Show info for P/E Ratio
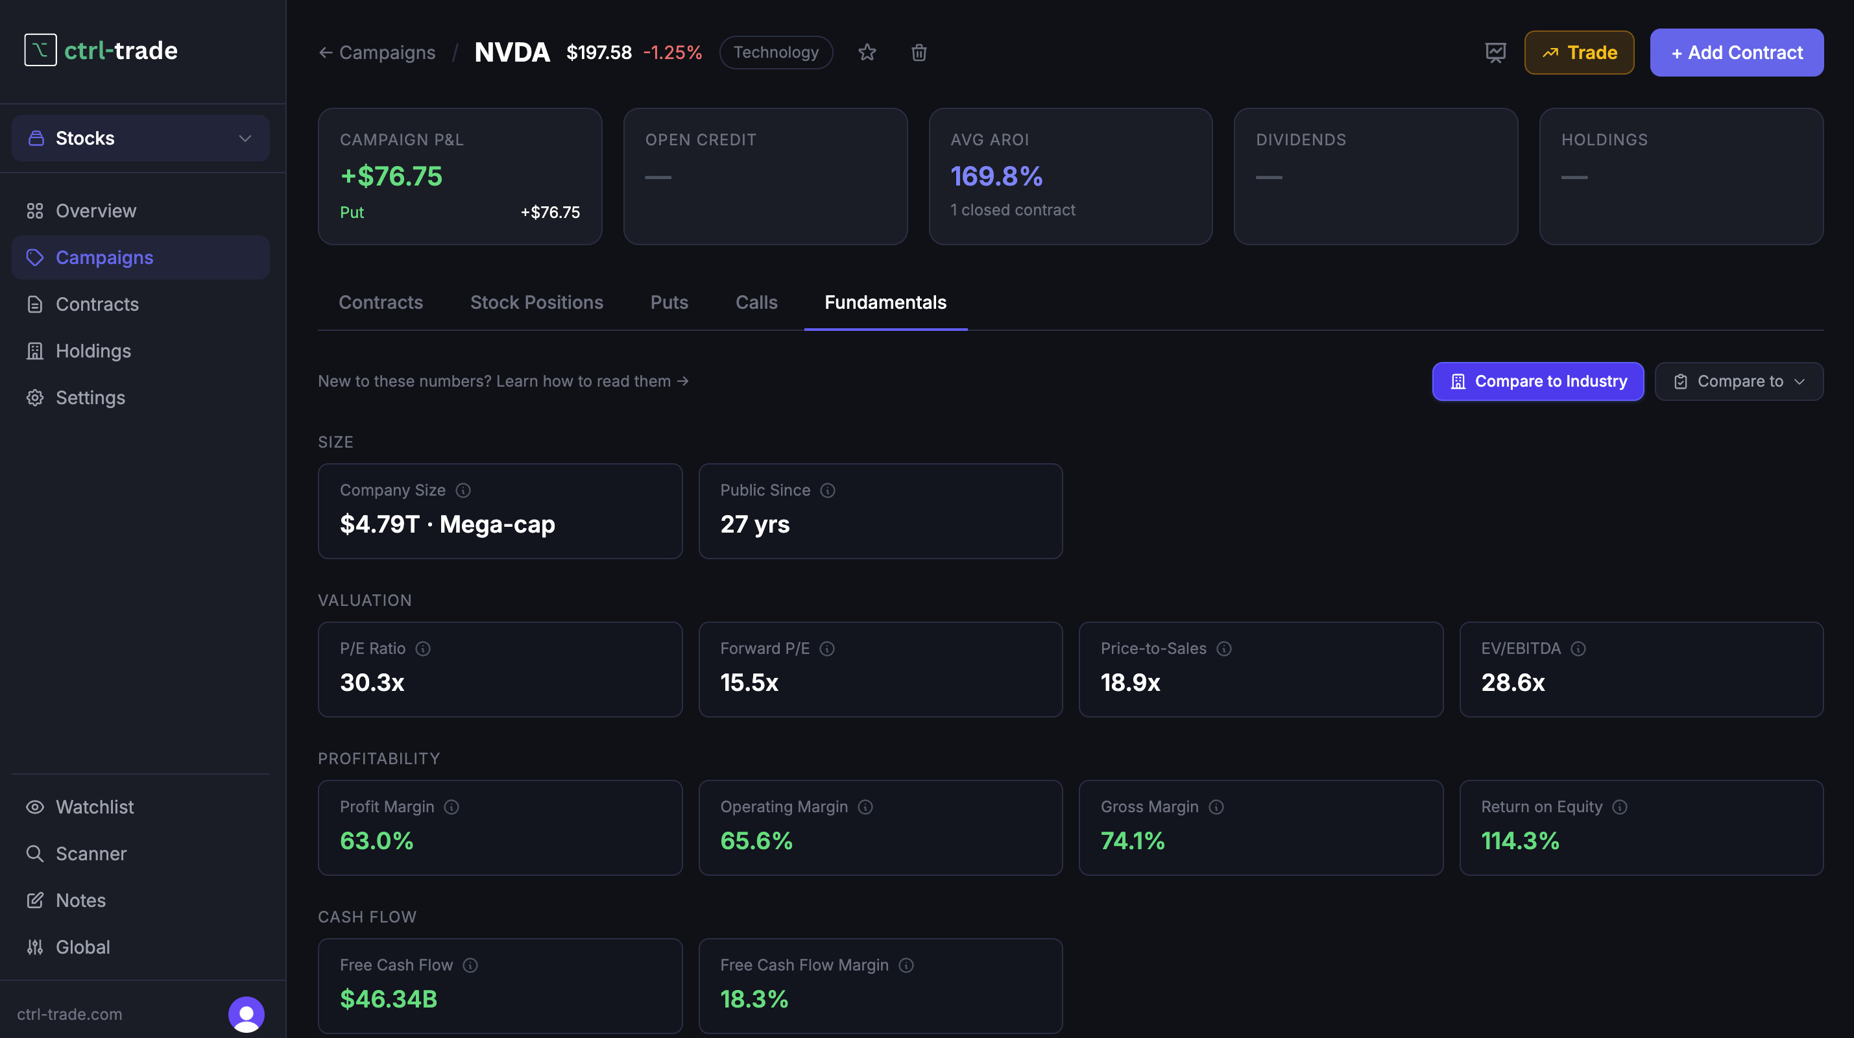This screenshot has height=1038, width=1854. point(423,649)
